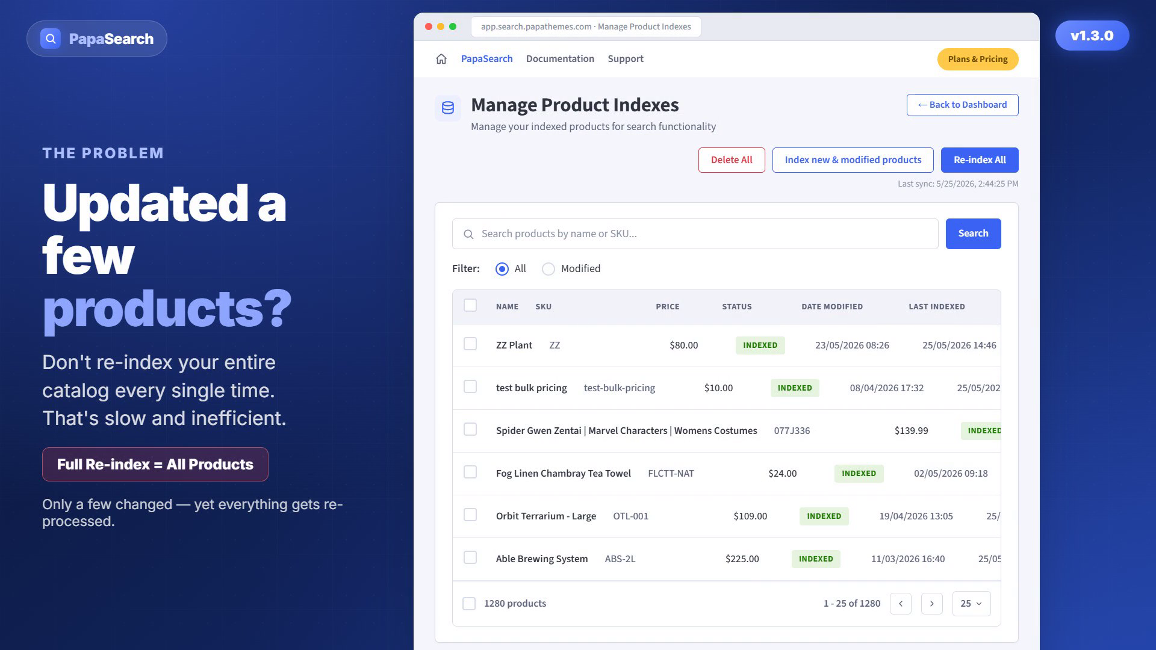1156x650 pixels.
Task: Sort by DATE MODIFIED column header
Action: click(x=831, y=307)
